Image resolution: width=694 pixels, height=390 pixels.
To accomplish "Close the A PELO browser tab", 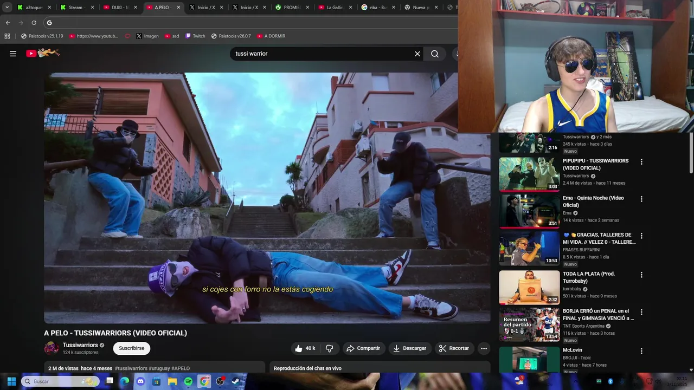I will tap(178, 8).
